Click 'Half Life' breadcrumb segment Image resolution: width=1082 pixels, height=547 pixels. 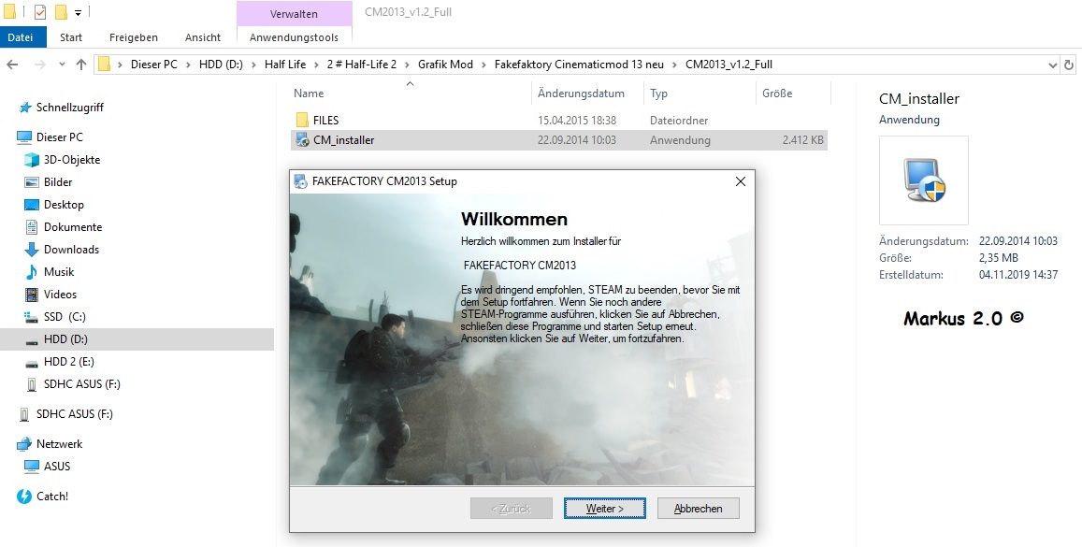pyautogui.click(x=285, y=65)
